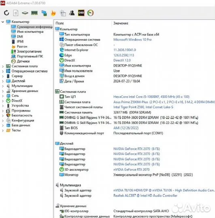Image resolution: width=215 pixels, height=218 pixels.
Task: Expand the Системная плата tree node
Action: click(x=3, y=67)
